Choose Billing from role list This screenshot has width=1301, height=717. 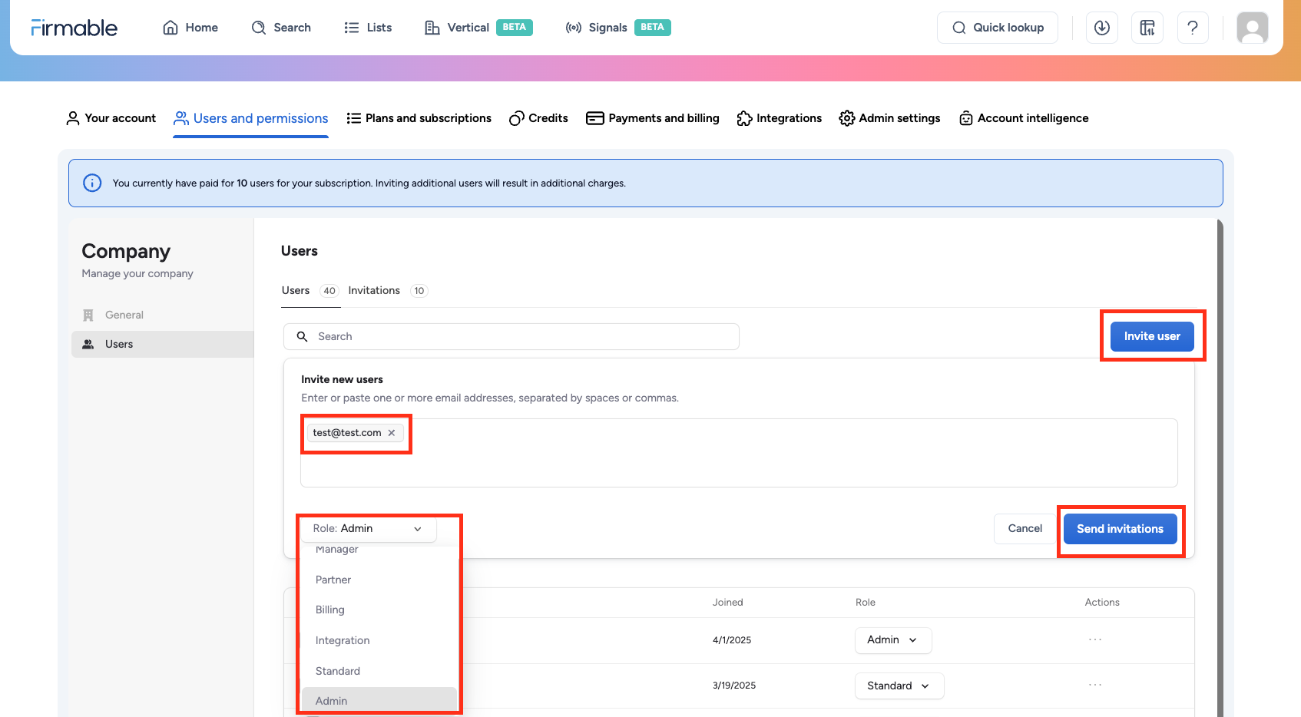379,610
